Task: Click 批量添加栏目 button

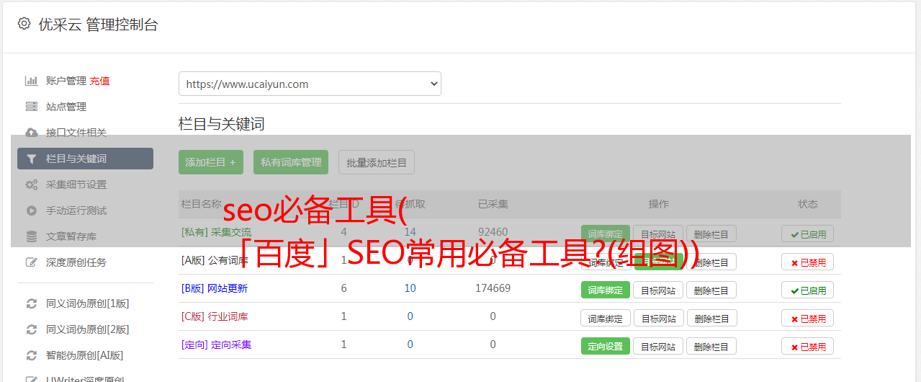Action: pos(377,162)
